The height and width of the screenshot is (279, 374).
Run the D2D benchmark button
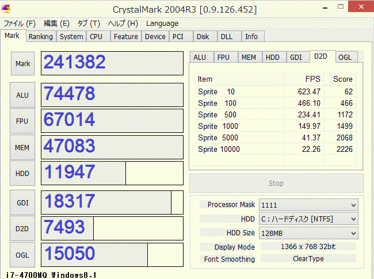pos(22,229)
